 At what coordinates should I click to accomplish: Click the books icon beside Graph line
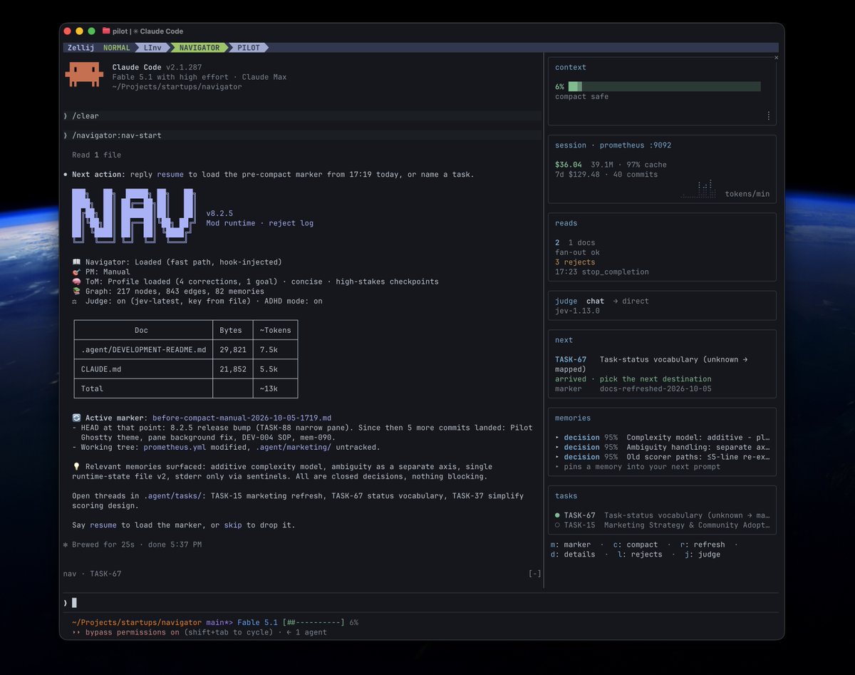(76, 291)
